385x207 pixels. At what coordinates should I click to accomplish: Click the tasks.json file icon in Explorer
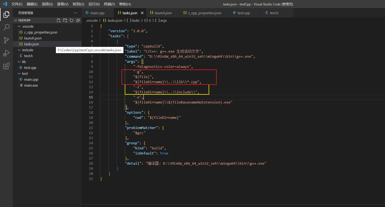(21, 44)
